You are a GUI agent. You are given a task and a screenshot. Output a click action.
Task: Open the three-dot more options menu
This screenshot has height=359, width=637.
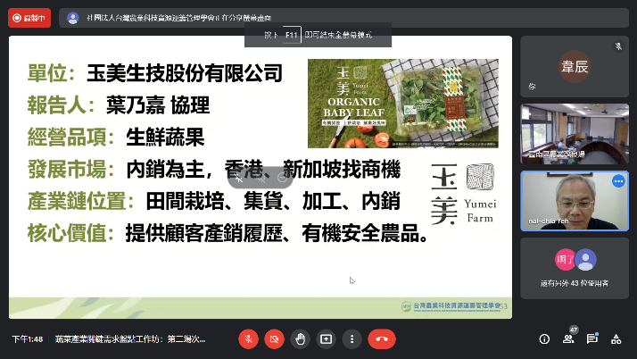(352, 339)
